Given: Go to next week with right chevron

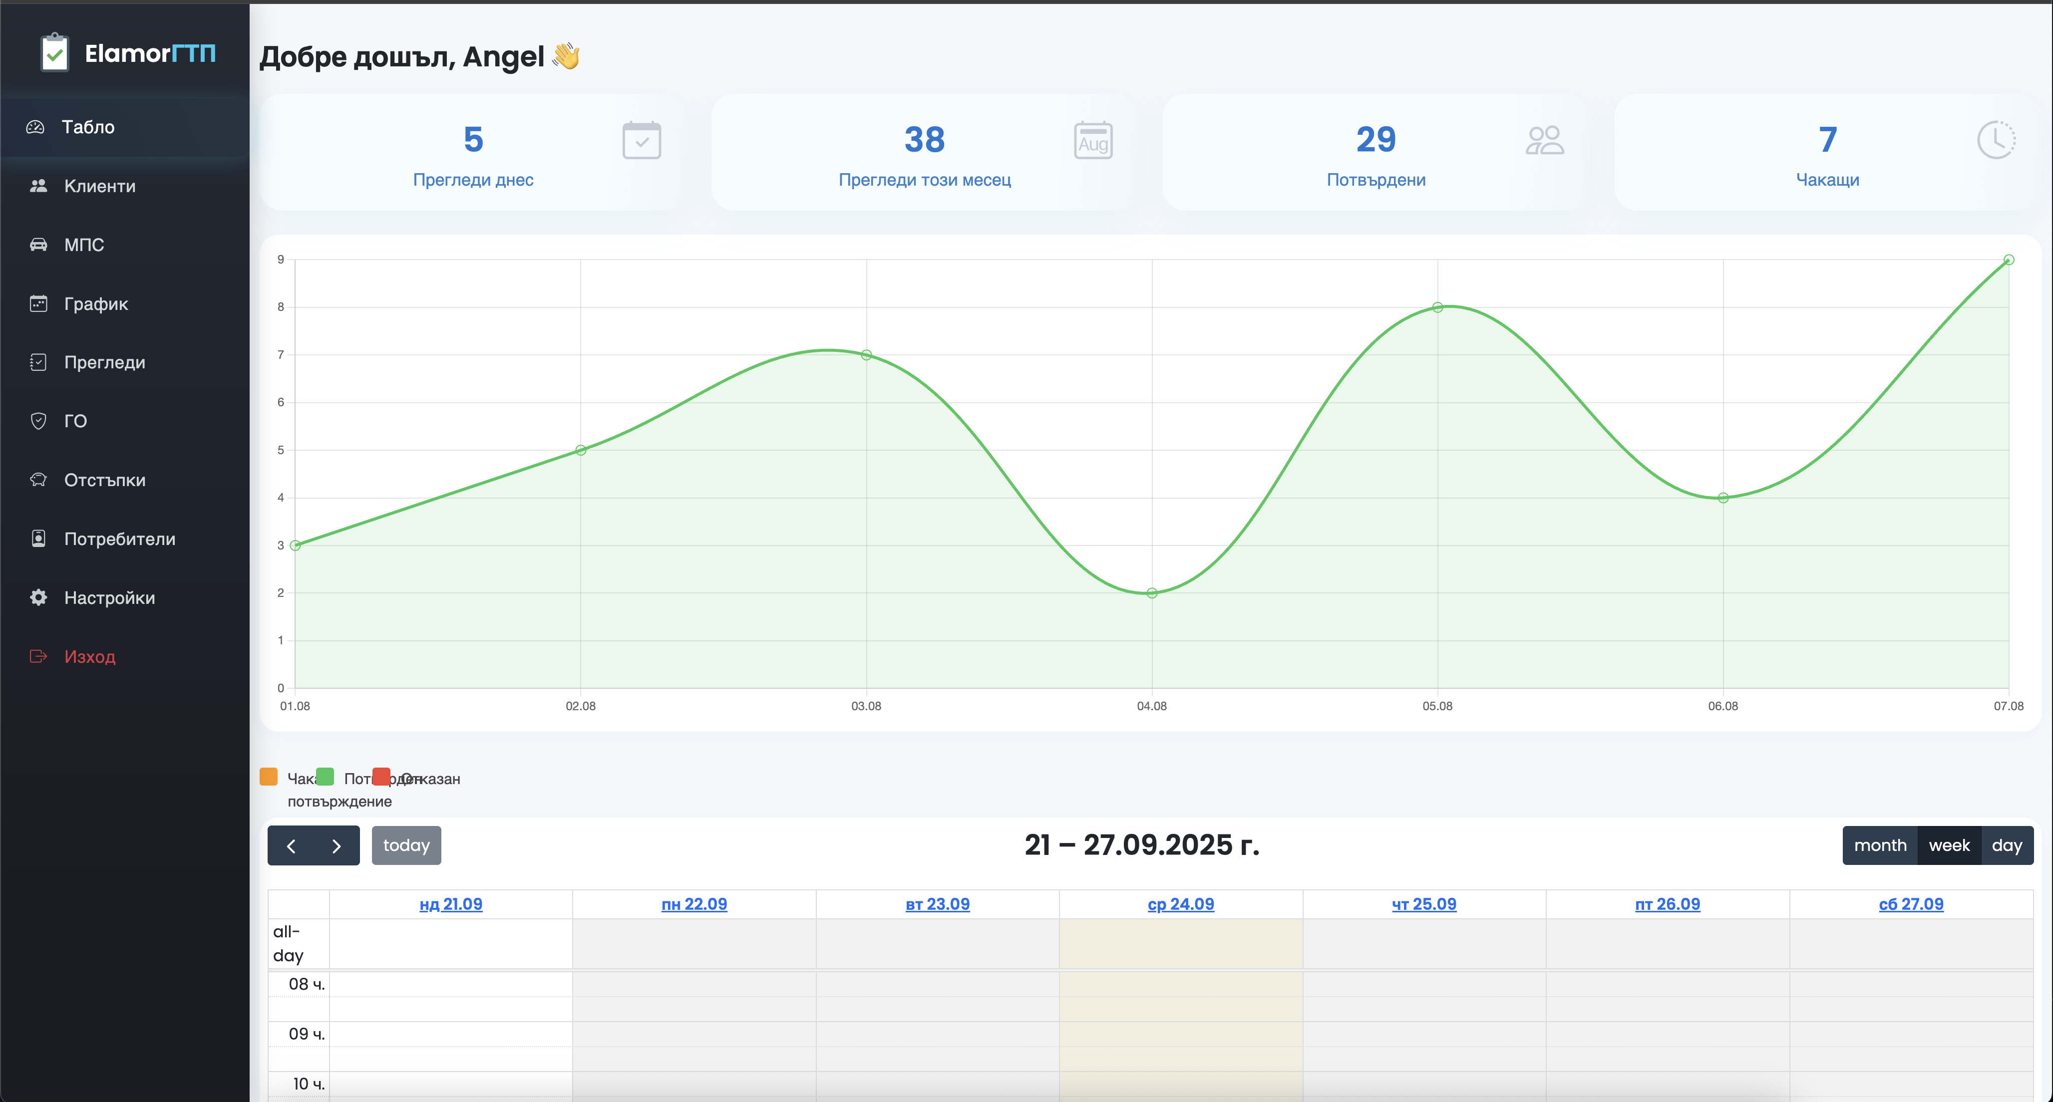Looking at the screenshot, I should [x=337, y=846].
